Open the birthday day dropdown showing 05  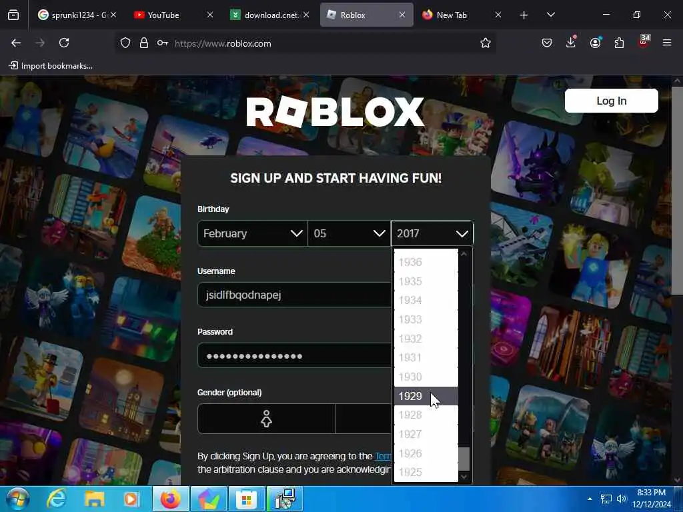tap(350, 233)
